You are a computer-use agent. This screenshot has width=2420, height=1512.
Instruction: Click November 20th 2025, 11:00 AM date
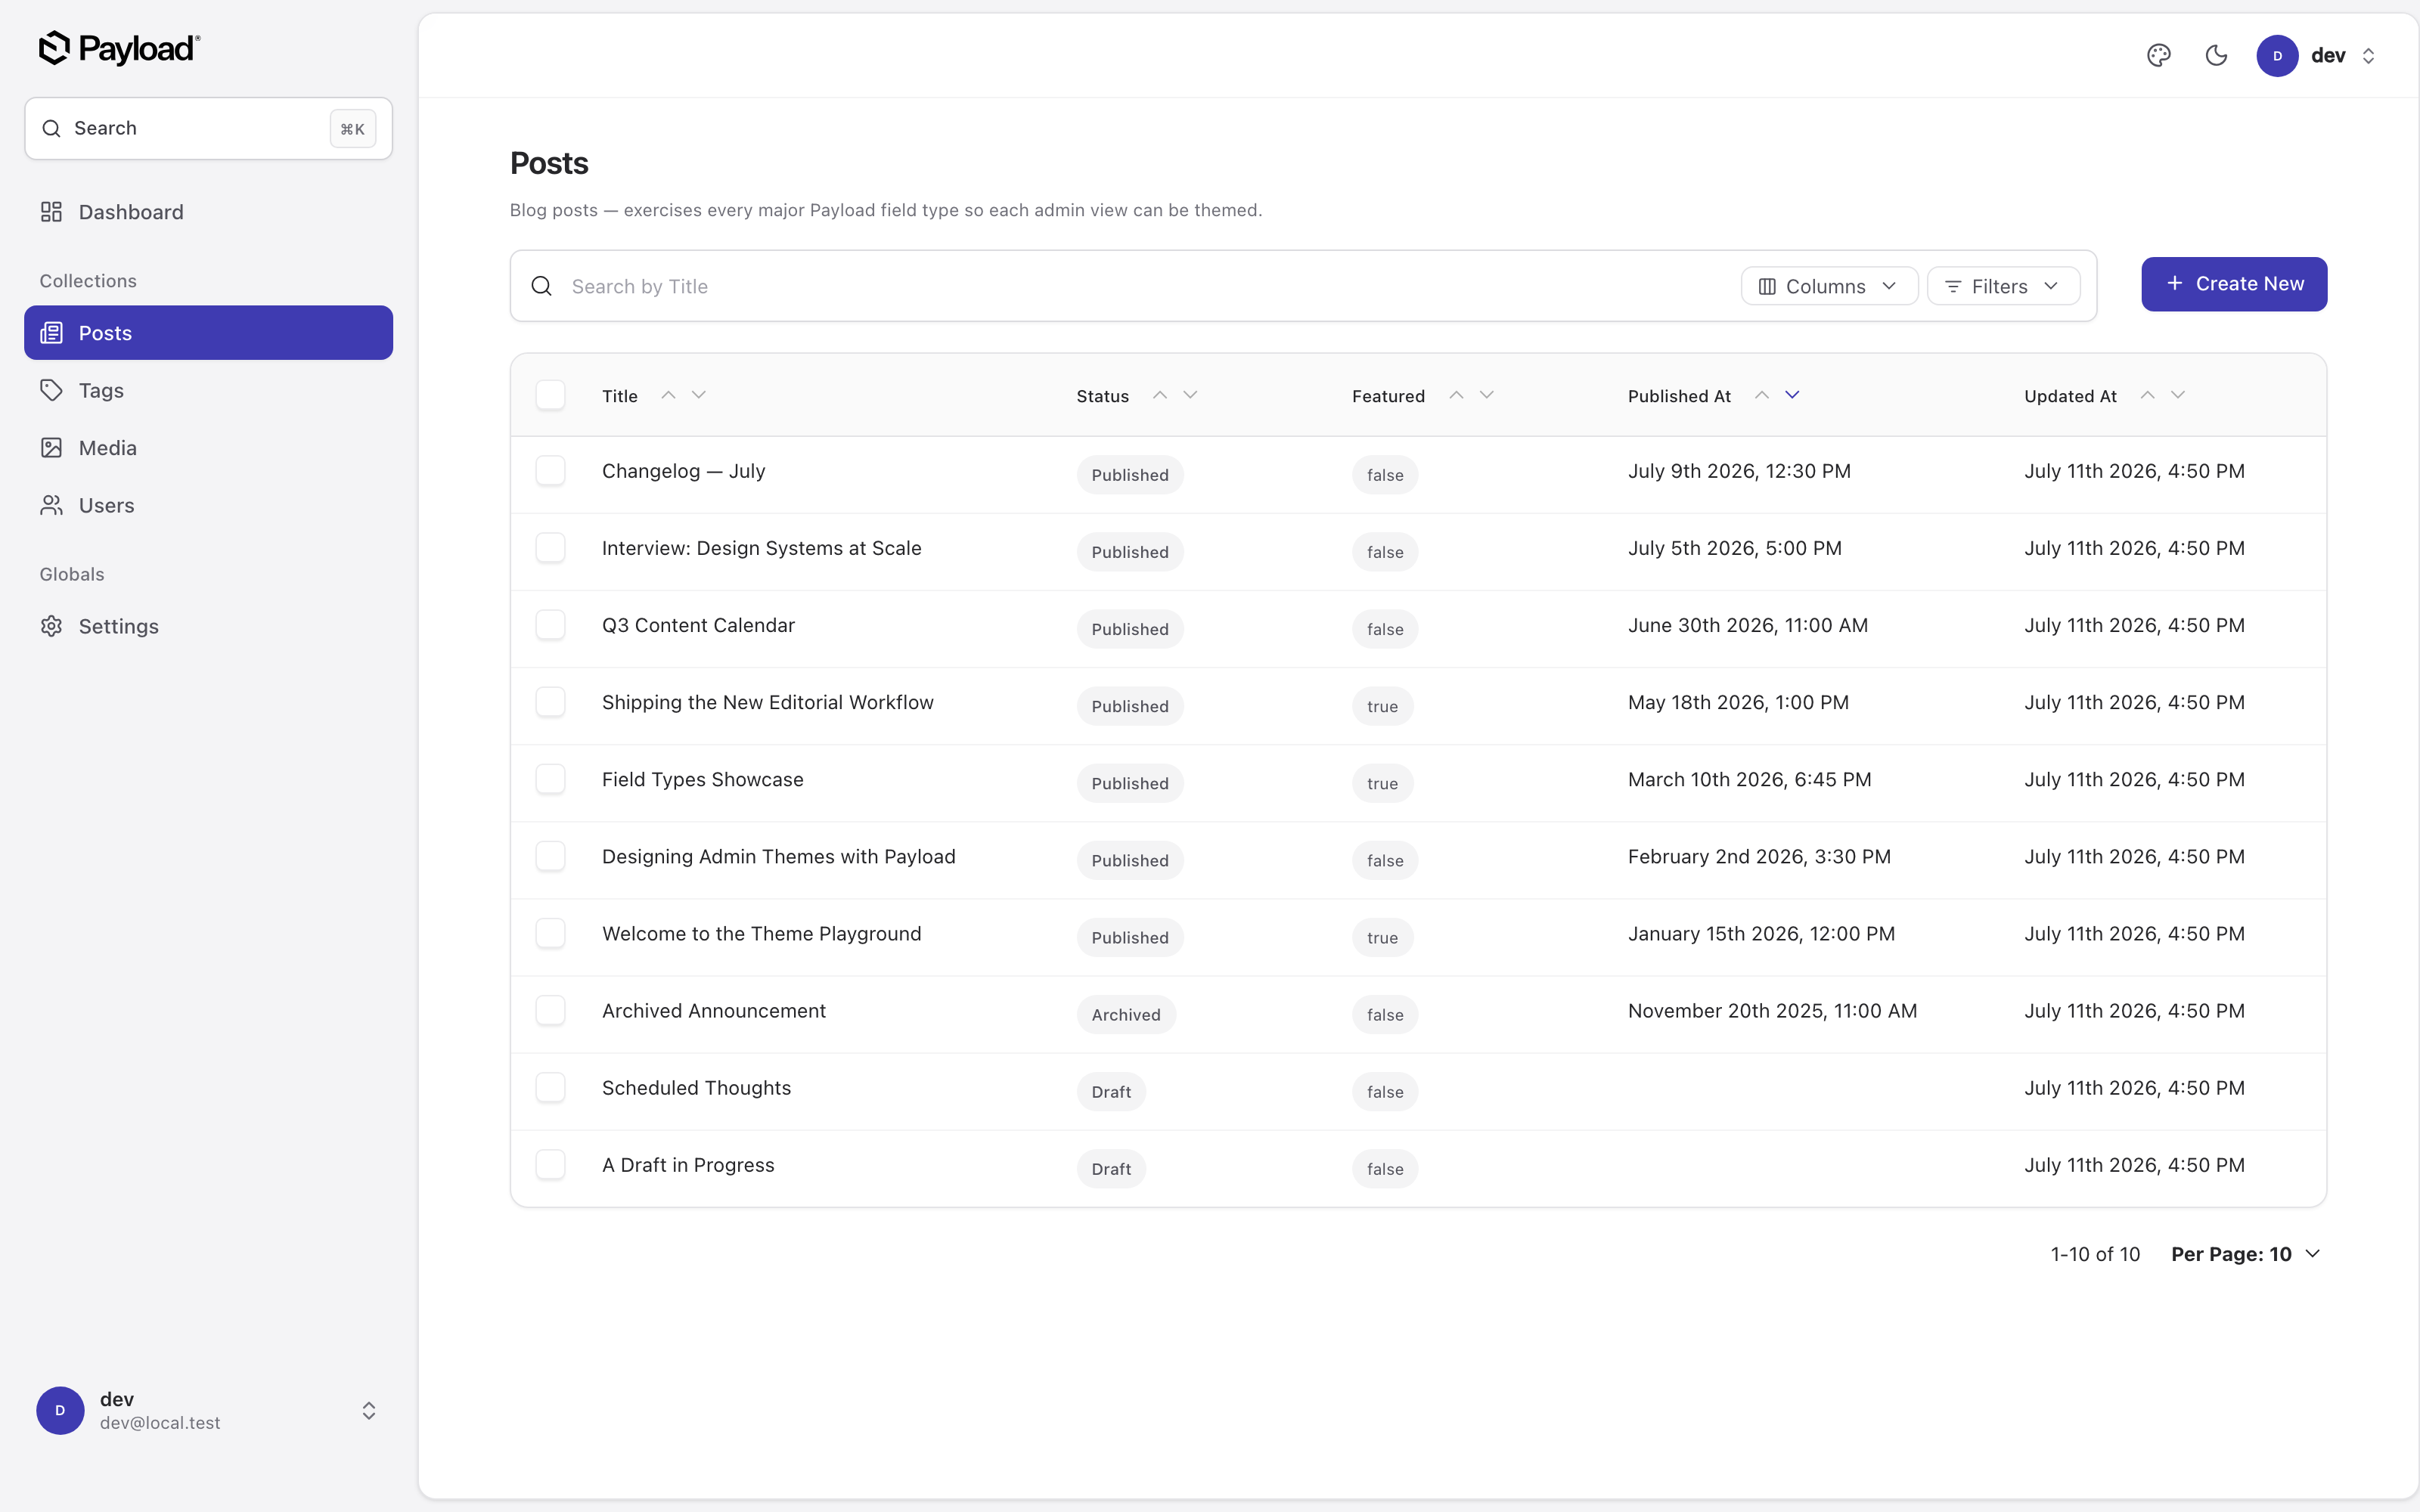1772,1010
